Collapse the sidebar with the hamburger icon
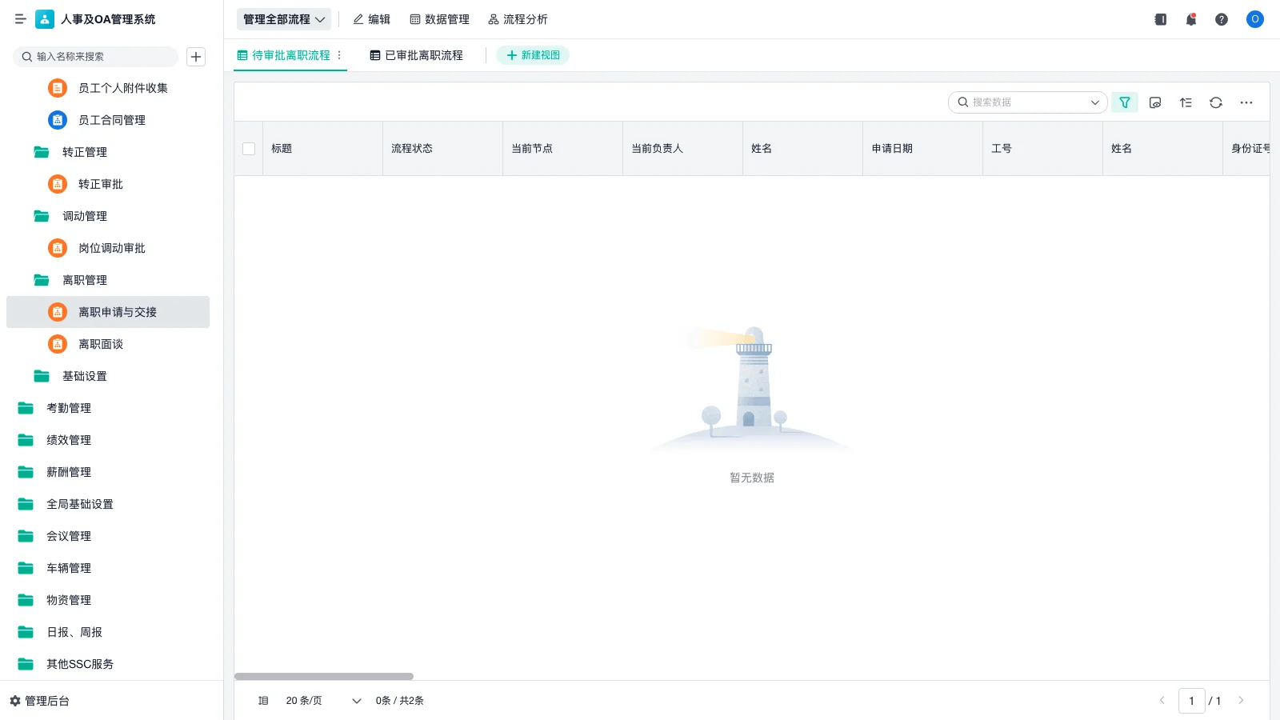 pos(21,19)
